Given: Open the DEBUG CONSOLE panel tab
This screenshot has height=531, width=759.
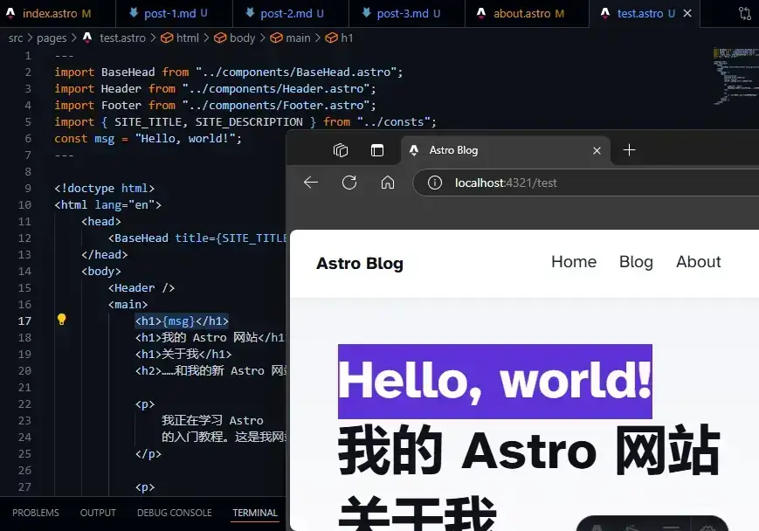Looking at the screenshot, I should [175, 513].
